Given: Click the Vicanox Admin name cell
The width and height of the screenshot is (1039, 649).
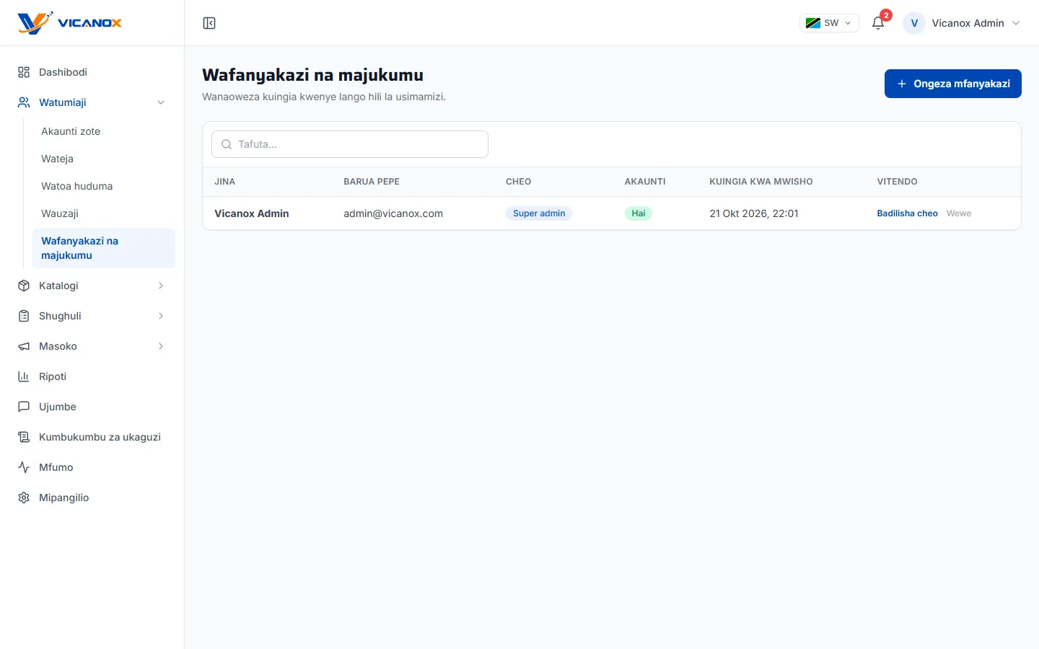Looking at the screenshot, I should point(252,213).
